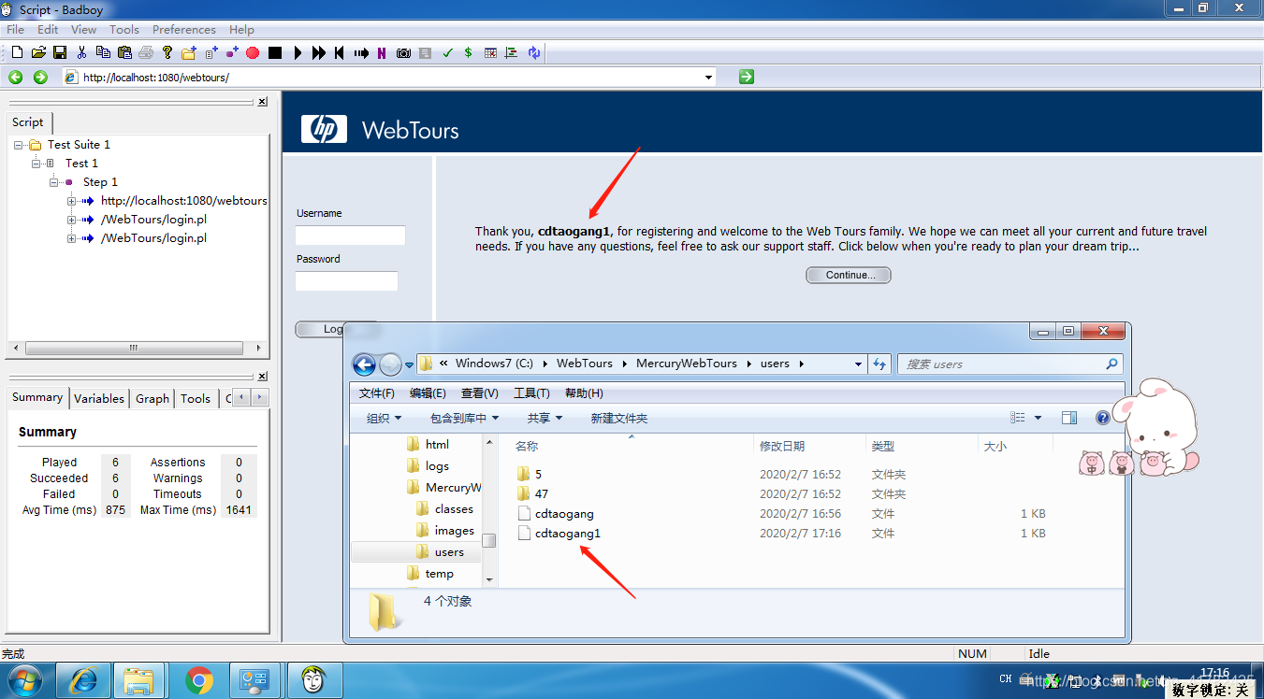The height and width of the screenshot is (699, 1264).
Task: Select the 47 folder in Explorer list
Action: tap(542, 493)
